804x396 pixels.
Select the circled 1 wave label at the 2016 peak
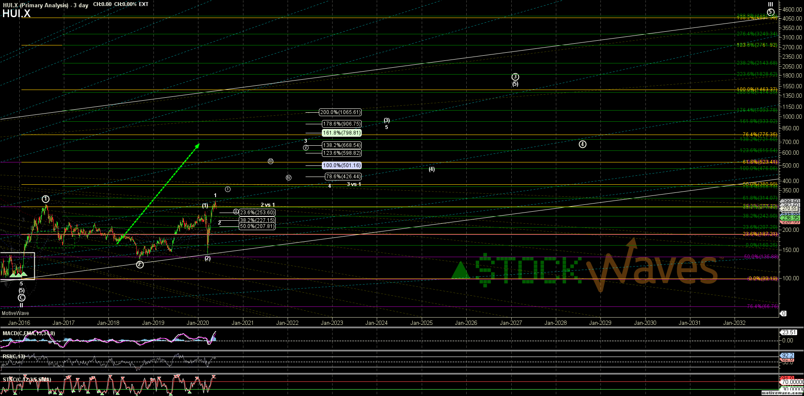(46, 199)
